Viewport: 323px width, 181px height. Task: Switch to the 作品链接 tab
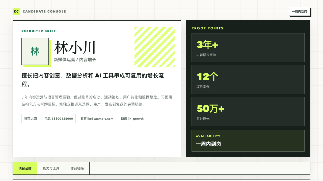pos(77,168)
